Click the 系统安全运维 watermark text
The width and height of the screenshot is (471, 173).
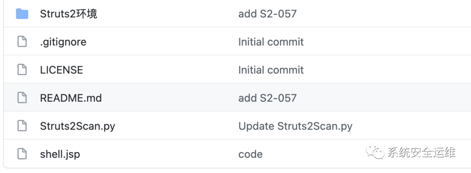click(421, 153)
